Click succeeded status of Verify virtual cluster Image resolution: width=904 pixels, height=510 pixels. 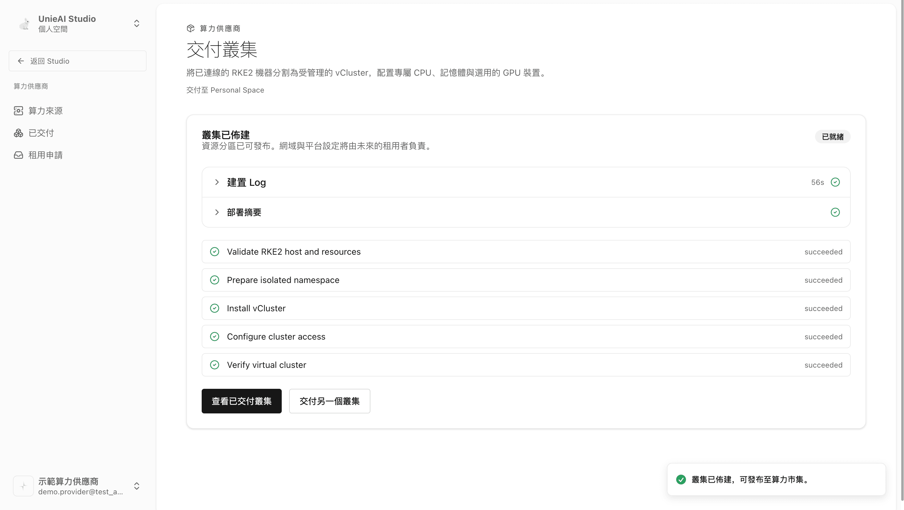coord(823,365)
